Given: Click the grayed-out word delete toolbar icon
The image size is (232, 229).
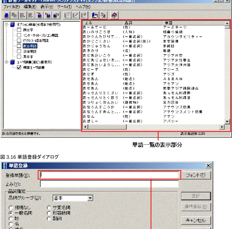Looking at the screenshot, I should (84, 15).
